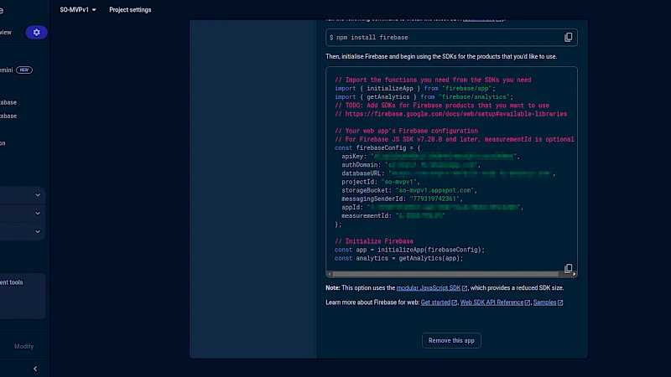671x377 pixels.
Task: Click the projectId "so-mvpv1" line
Action: click(x=381, y=182)
